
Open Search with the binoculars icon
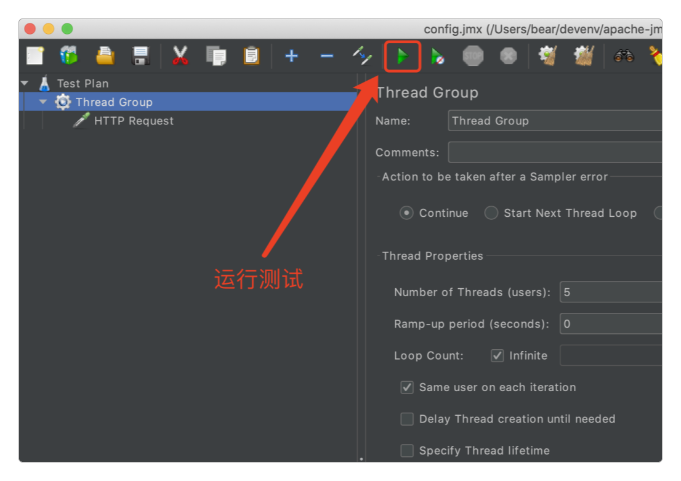coord(624,56)
